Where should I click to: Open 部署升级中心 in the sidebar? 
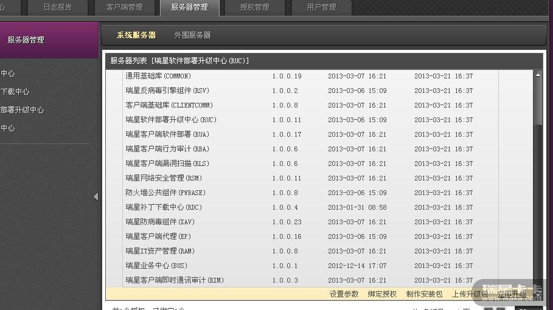click(22, 110)
